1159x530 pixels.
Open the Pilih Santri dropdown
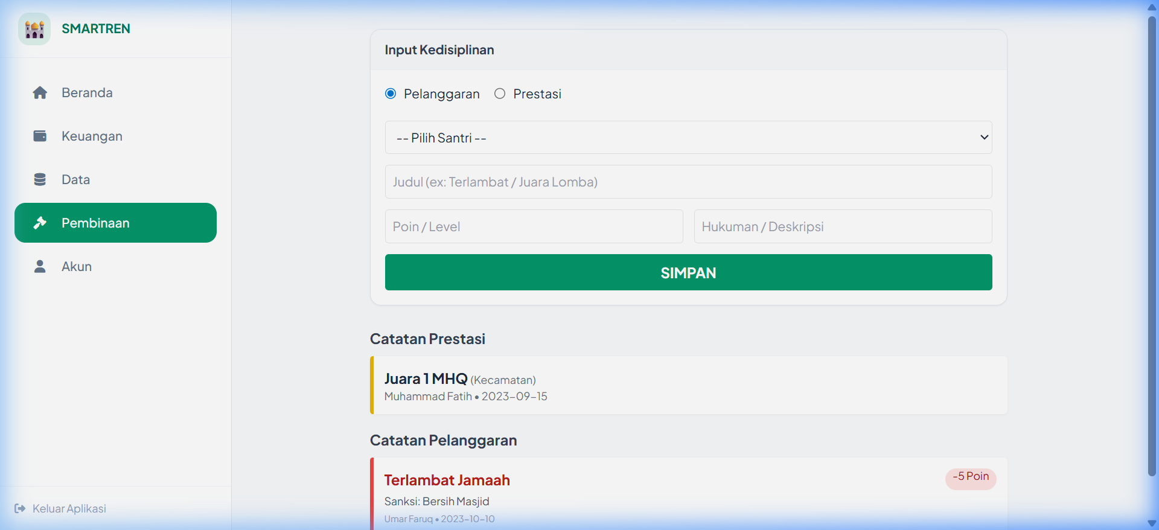688,137
